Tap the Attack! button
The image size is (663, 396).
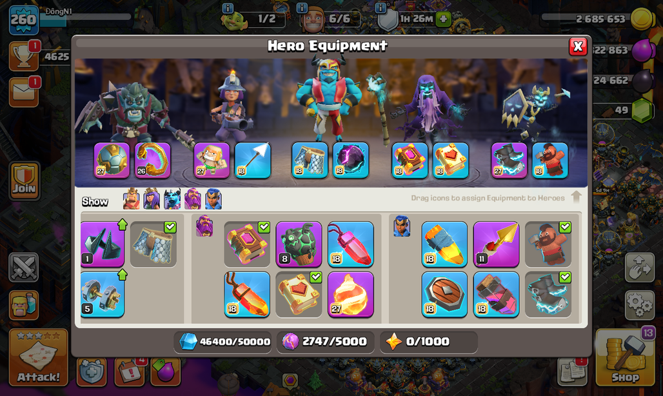pos(39,357)
